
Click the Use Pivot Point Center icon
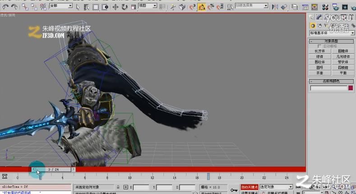(162, 7)
